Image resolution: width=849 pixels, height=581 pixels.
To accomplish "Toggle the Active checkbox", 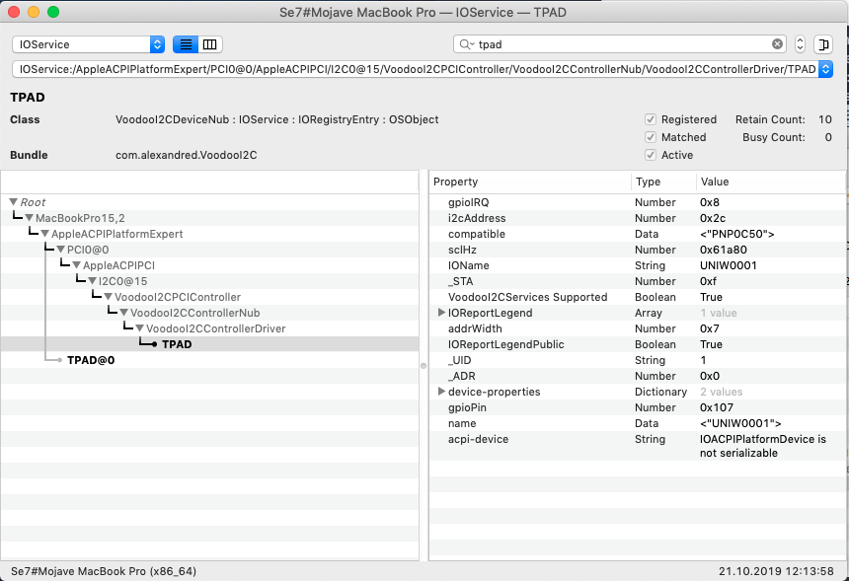I will tap(651, 155).
